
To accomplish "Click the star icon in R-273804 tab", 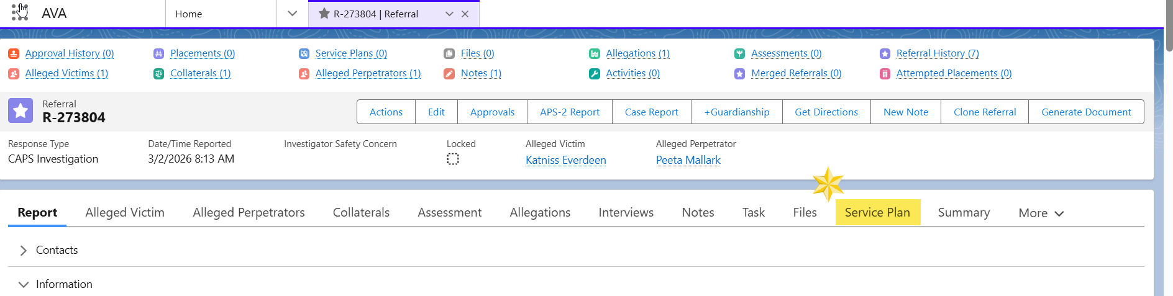I will click(324, 14).
